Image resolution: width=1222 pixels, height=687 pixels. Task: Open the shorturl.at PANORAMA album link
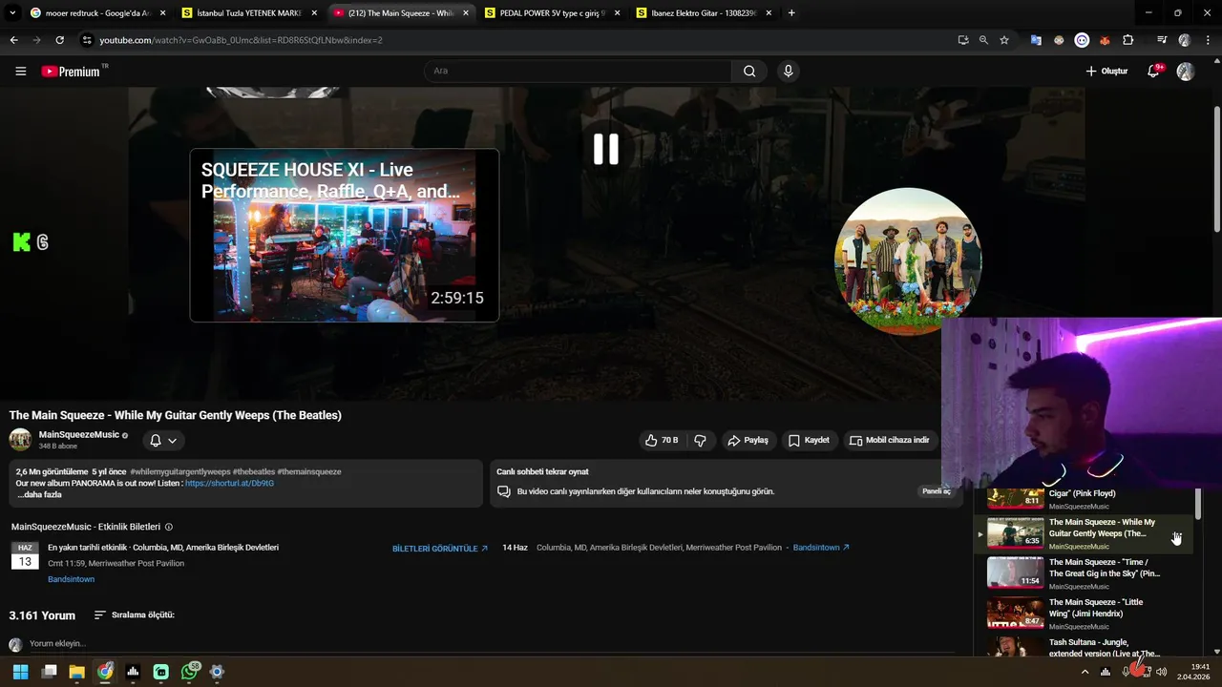coord(229,484)
